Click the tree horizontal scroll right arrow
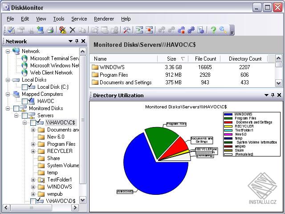 pos(75,207)
